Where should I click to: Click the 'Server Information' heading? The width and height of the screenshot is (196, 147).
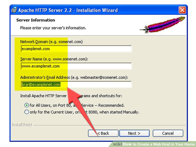point(36,20)
